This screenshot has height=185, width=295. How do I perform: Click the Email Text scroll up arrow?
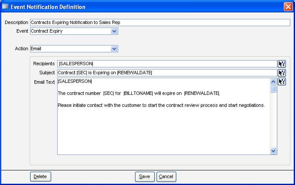(273, 82)
